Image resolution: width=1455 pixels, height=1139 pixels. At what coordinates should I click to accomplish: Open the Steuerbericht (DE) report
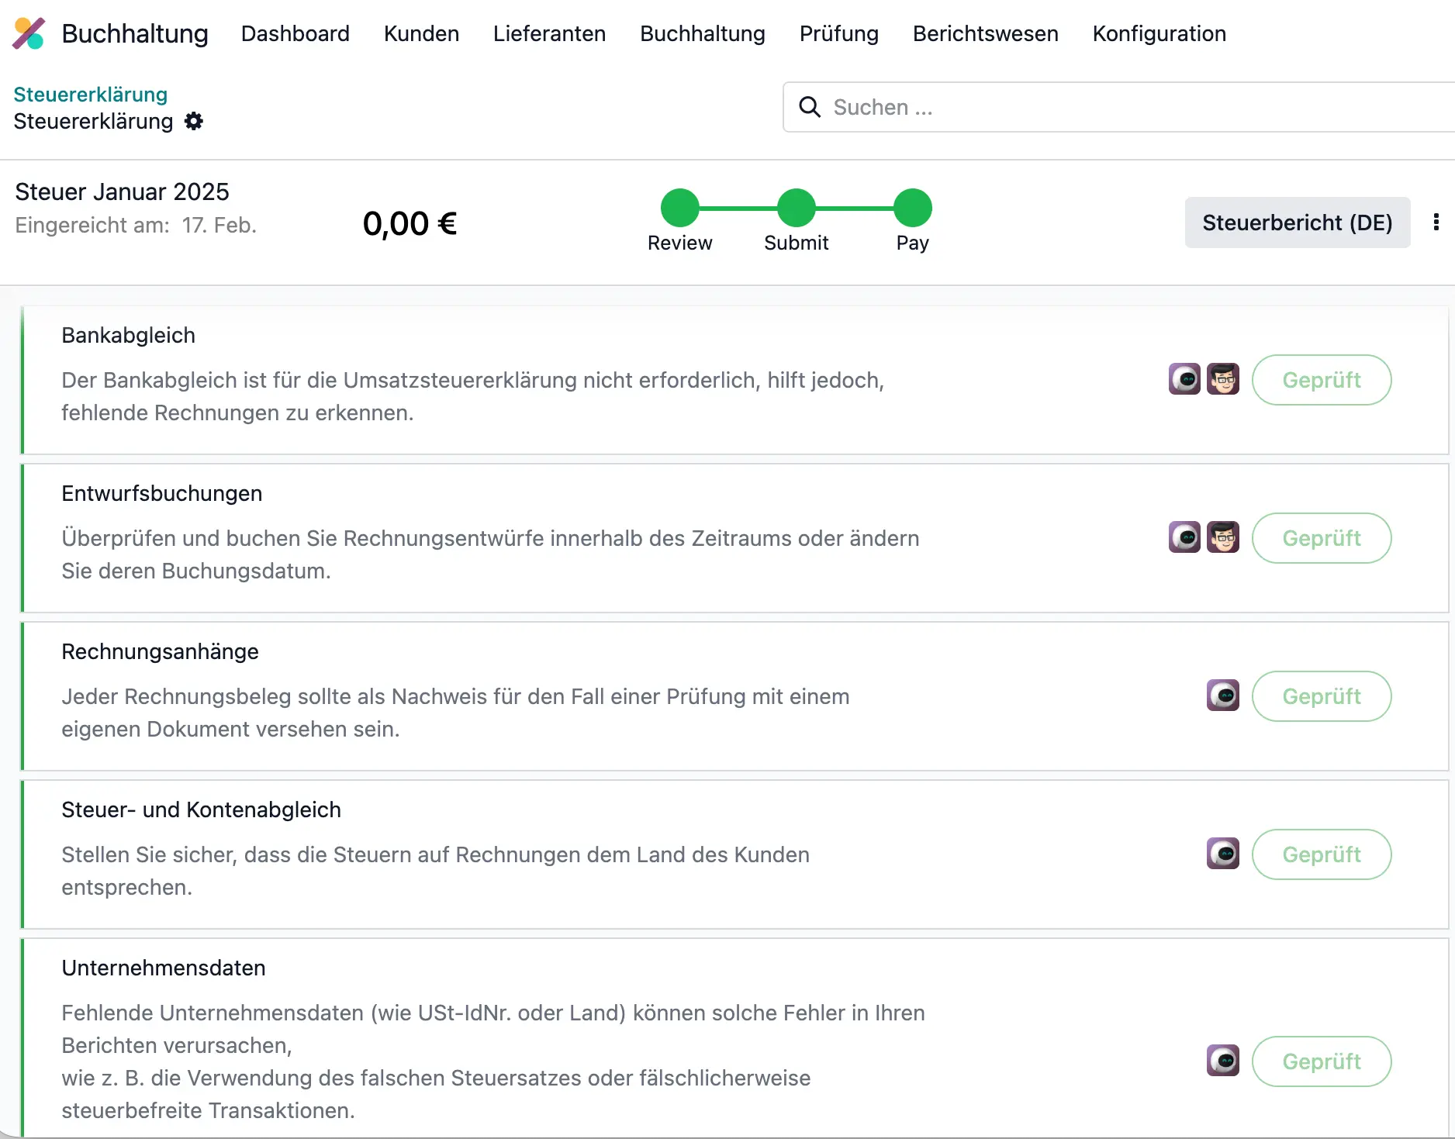point(1298,223)
